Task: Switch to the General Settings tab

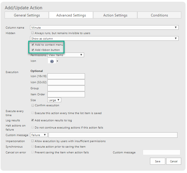Action: (x=27, y=15)
